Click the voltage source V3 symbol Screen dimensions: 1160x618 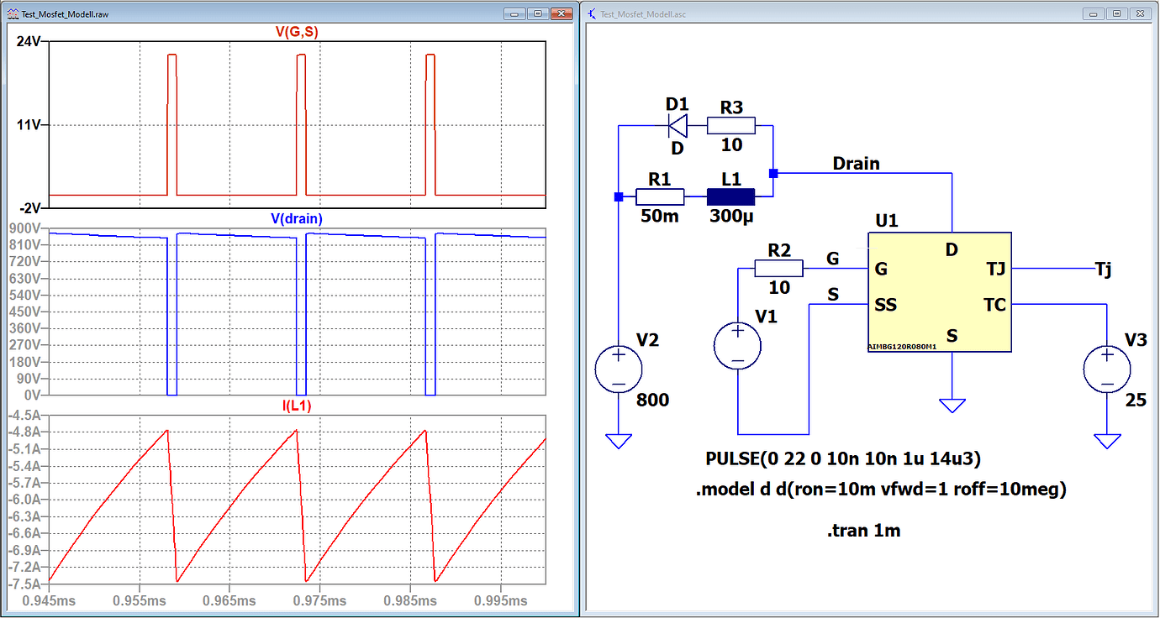tap(1107, 368)
